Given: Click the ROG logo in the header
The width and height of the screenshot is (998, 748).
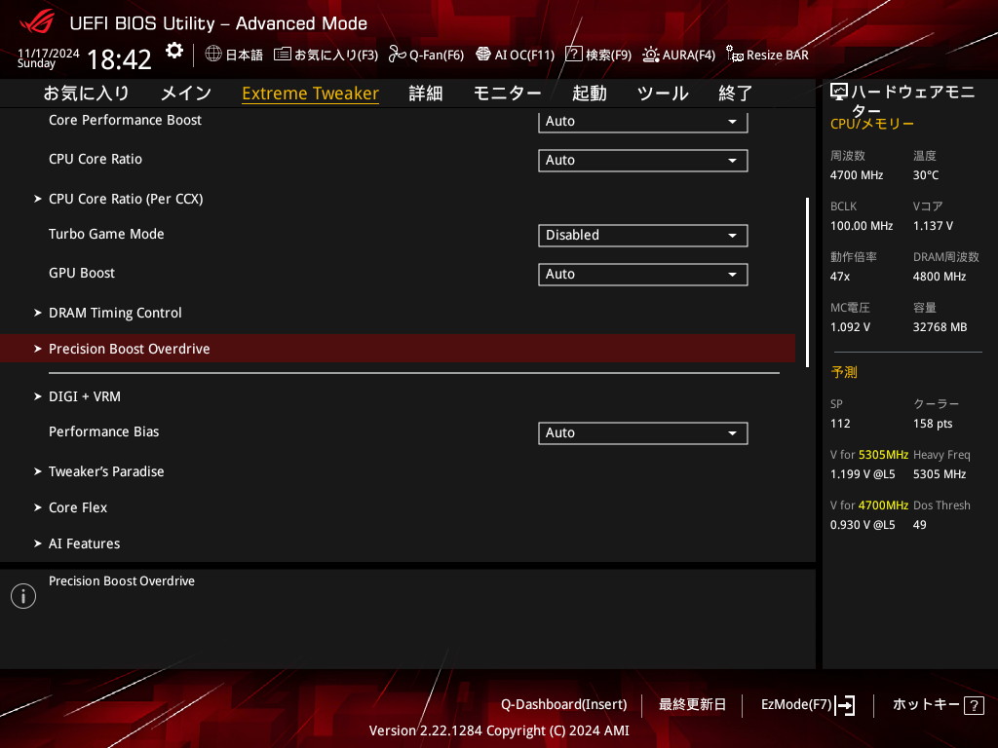Looking at the screenshot, I should point(37,23).
